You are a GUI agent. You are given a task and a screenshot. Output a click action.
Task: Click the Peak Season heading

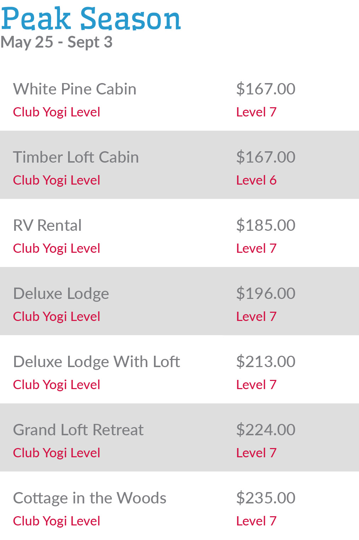point(91,18)
